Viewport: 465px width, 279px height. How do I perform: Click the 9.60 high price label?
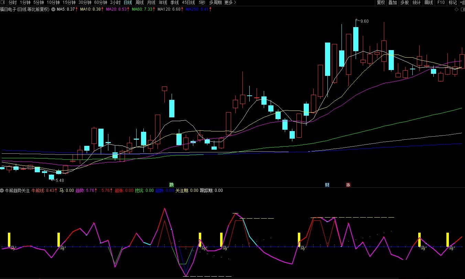pos(364,21)
